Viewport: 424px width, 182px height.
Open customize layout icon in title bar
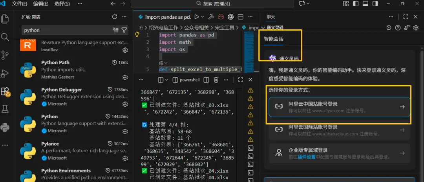tap(346, 4)
